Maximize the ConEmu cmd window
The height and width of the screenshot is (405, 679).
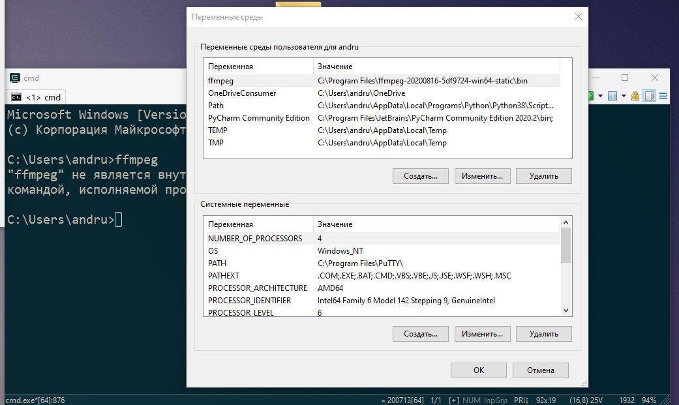coord(625,78)
